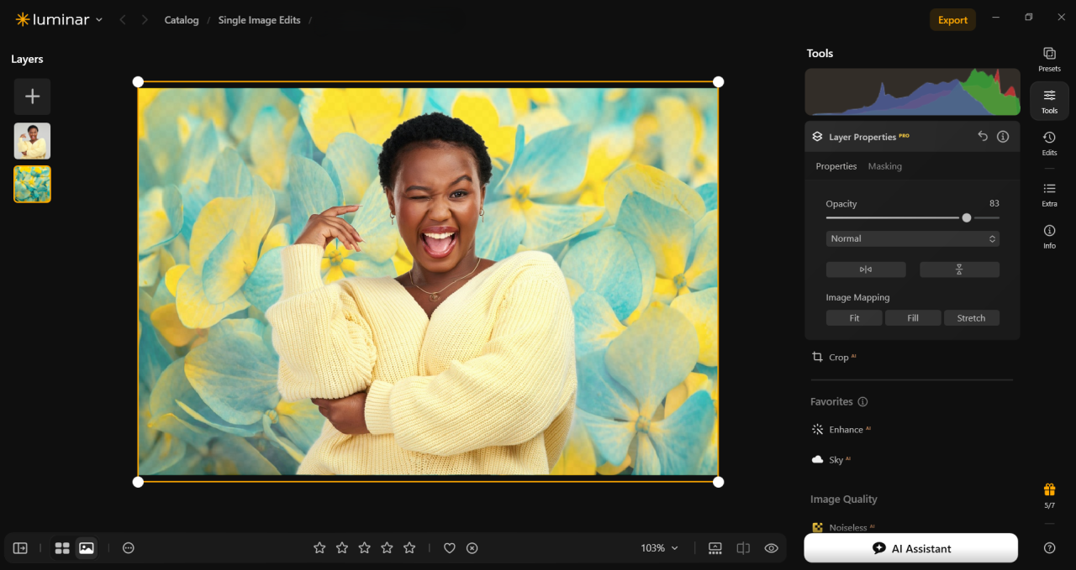This screenshot has width=1076, height=570.
Task: Open the Edits history panel
Action: [x=1049, y=143]
